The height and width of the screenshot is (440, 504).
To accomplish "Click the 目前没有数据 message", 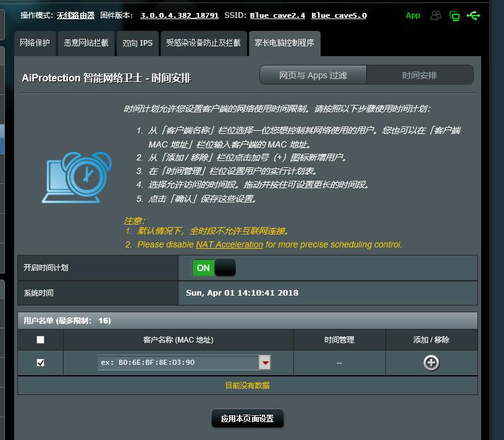I will click(x=248, y=385).
